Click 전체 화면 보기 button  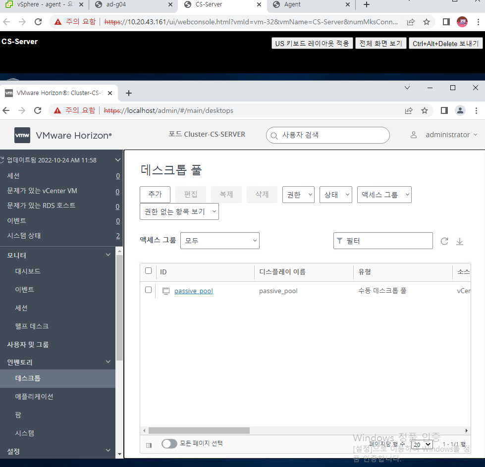coord(381,43)
